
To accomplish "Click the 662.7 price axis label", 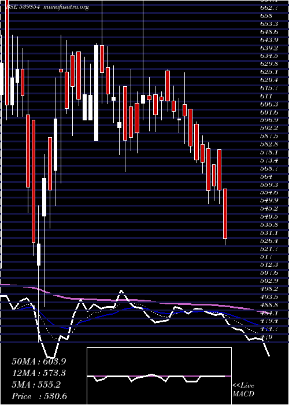I will click(x=269, y=8).
